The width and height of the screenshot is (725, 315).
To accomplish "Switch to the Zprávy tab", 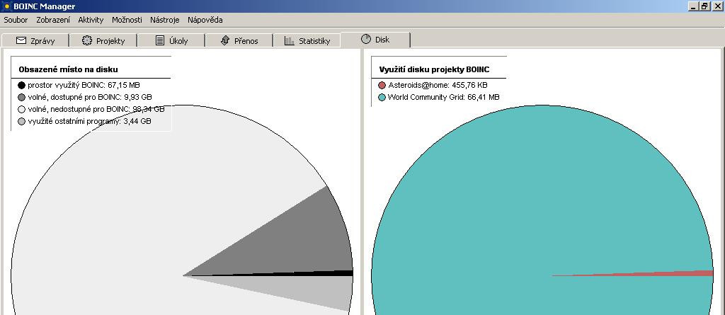I will 35,41.
